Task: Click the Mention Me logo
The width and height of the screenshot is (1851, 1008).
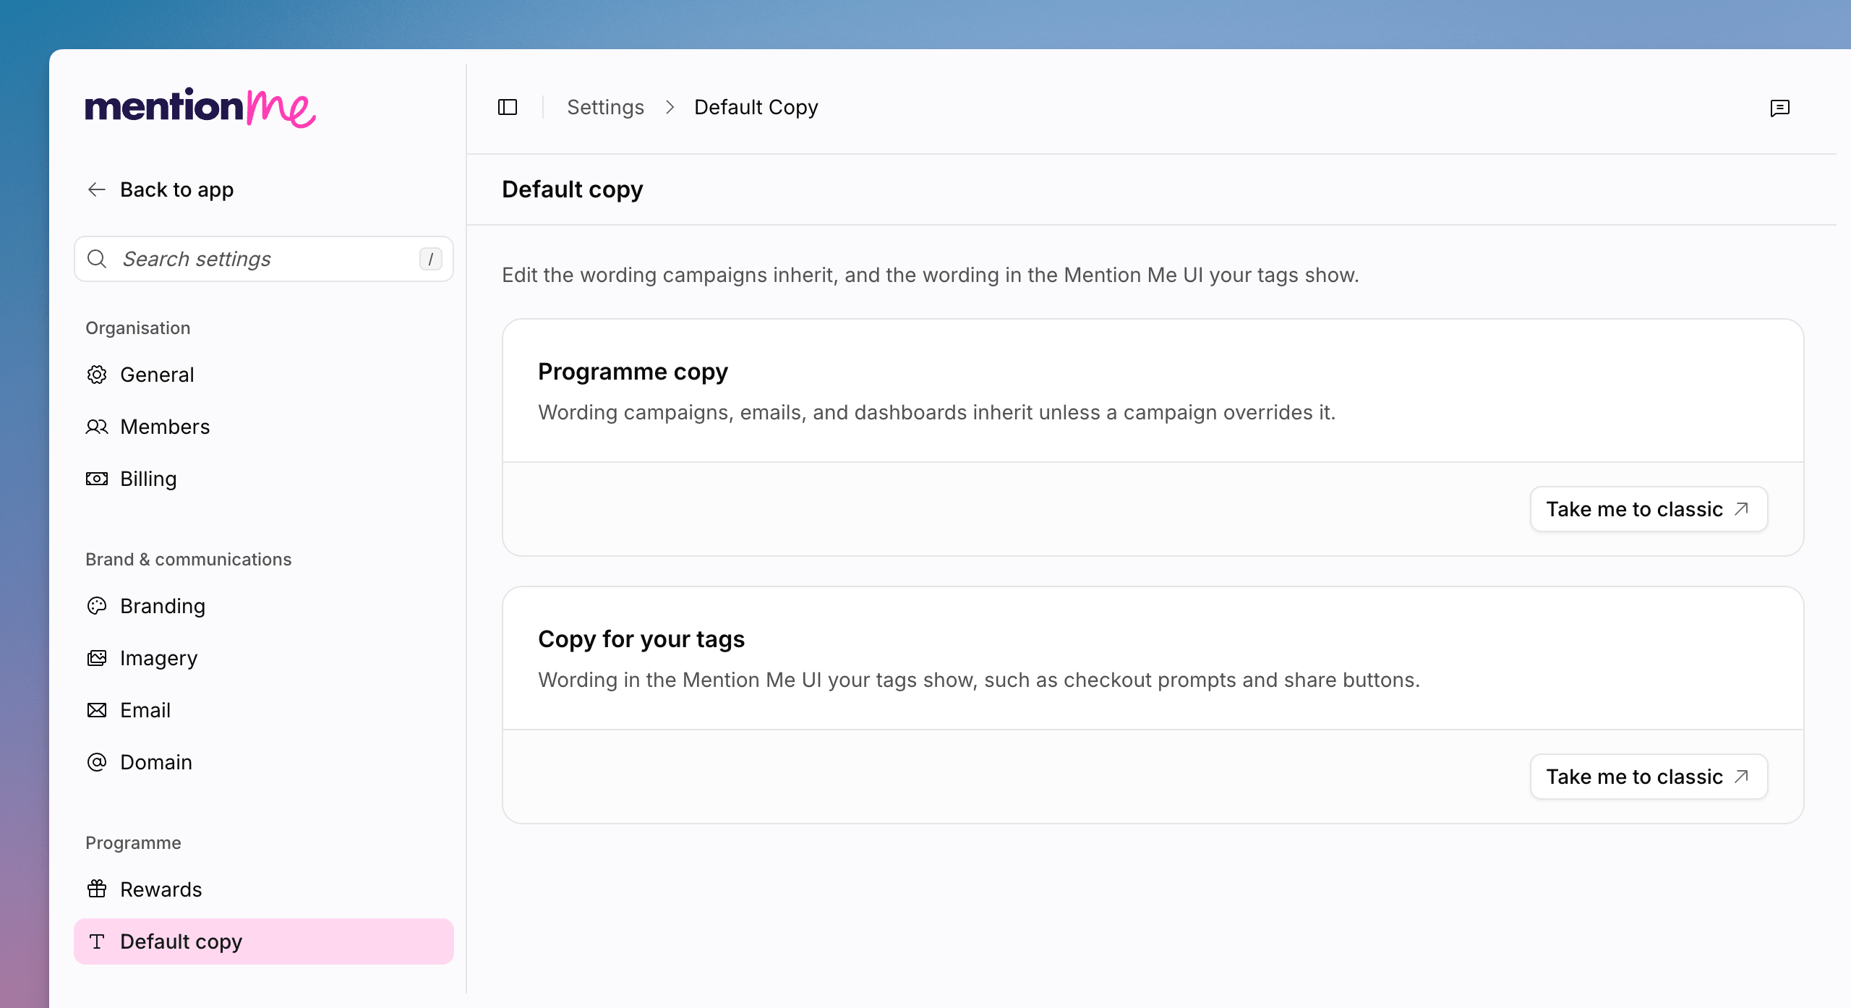Action: click(x=200, y=108)
